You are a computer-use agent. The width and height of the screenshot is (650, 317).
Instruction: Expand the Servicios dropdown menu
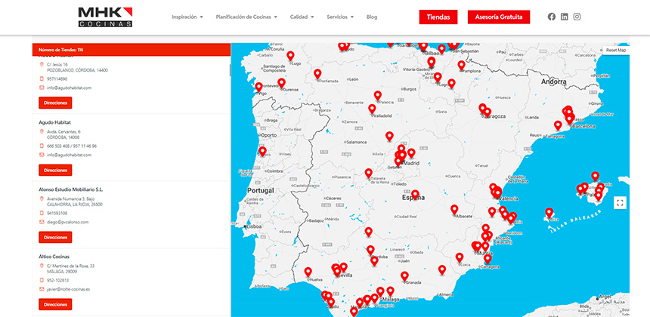pyautogui.click(x=340, y=17)
